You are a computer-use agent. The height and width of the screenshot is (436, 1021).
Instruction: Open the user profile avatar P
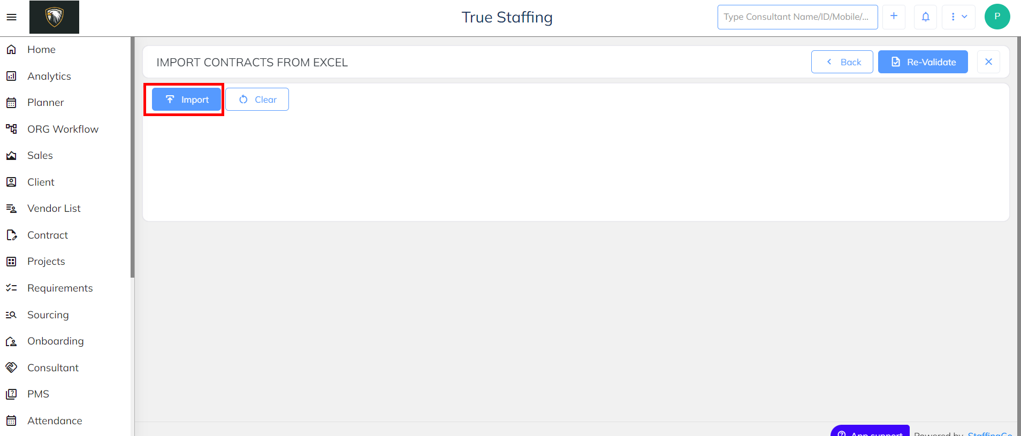pyautogui.click(x=997, y=17)
